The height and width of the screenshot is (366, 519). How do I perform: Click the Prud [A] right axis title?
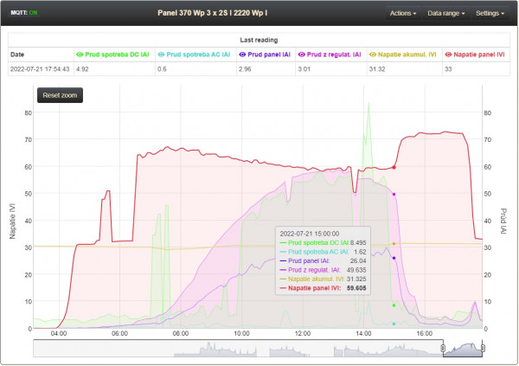click(x=503, y=222)
